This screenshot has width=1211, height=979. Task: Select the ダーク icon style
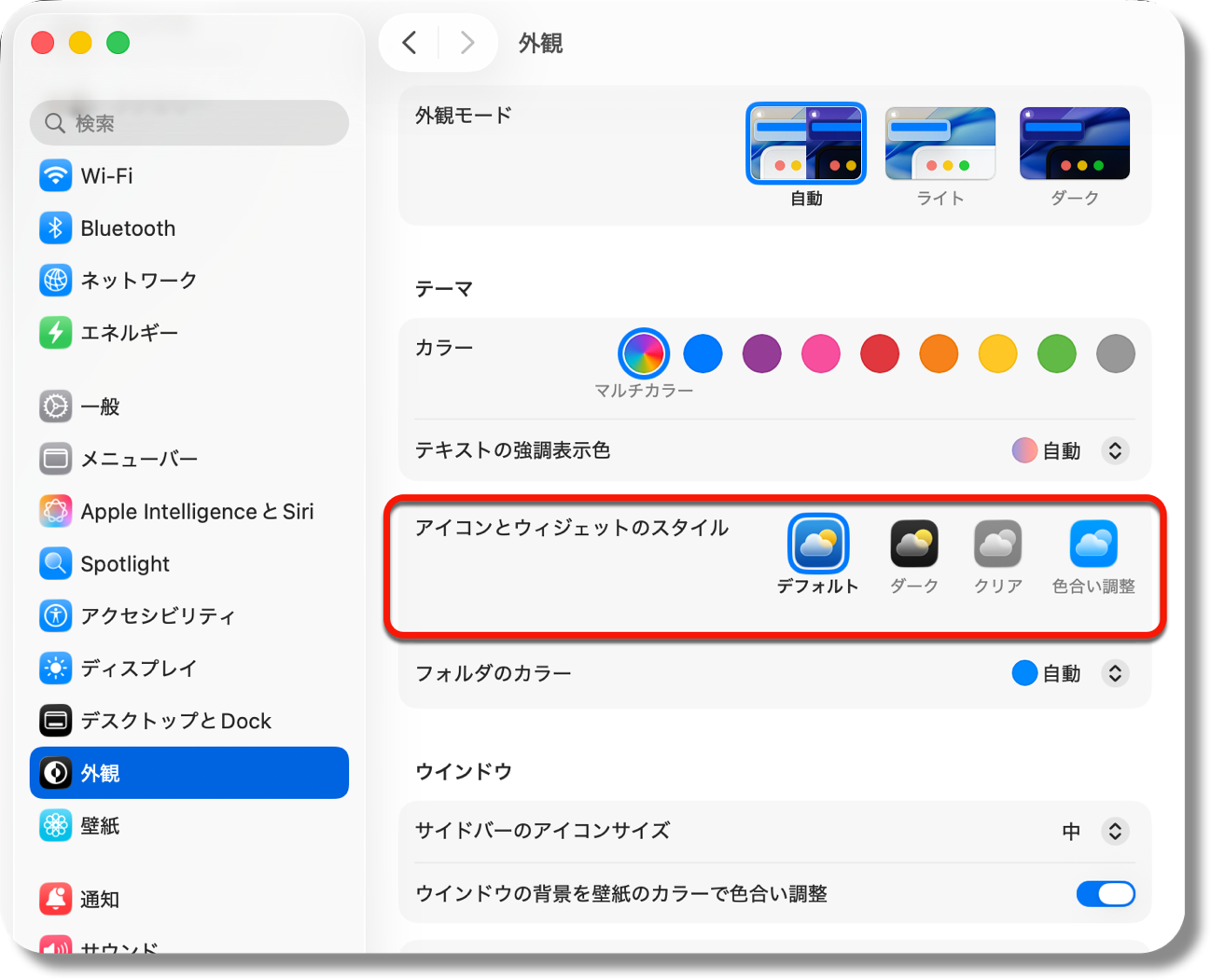913,544
